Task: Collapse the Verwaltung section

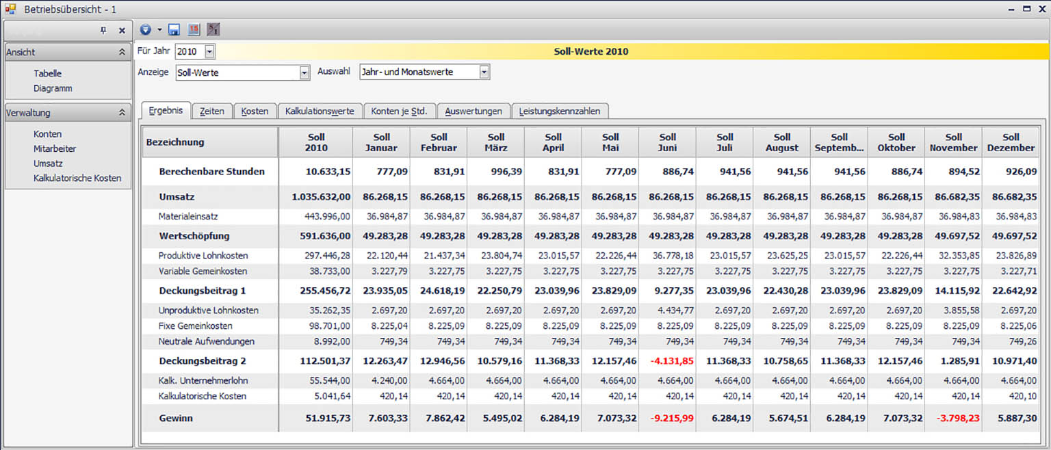Action: click(x=122, y=113)
